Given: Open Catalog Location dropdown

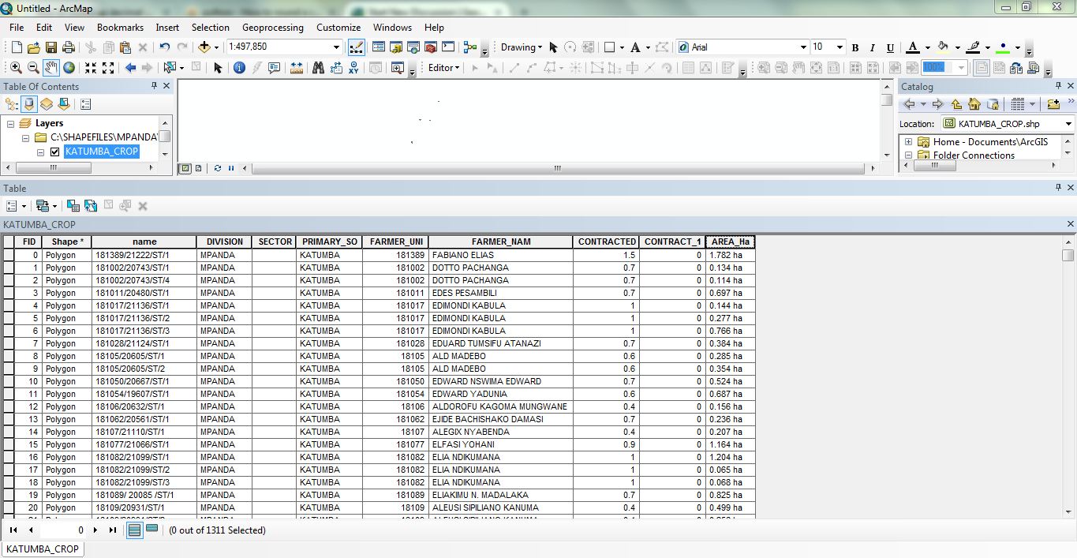Looking at the screenshot, I should (x=1068, y=124).
